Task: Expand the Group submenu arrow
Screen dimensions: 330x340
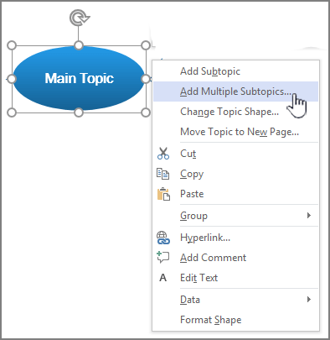Action: click(x=309, y=216)
